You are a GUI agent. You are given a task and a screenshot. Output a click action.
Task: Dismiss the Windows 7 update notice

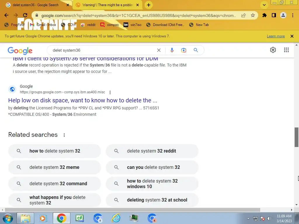[x=292, y=36]
